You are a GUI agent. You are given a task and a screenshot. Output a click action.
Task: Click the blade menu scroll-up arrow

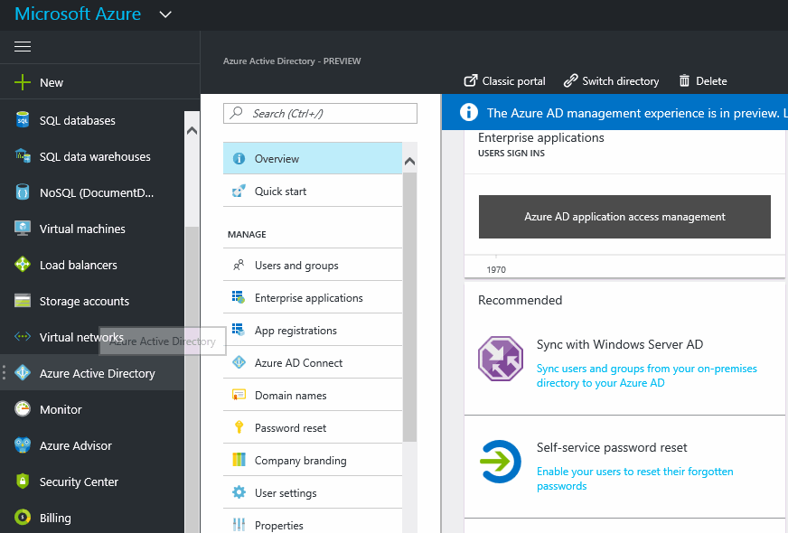410,162
